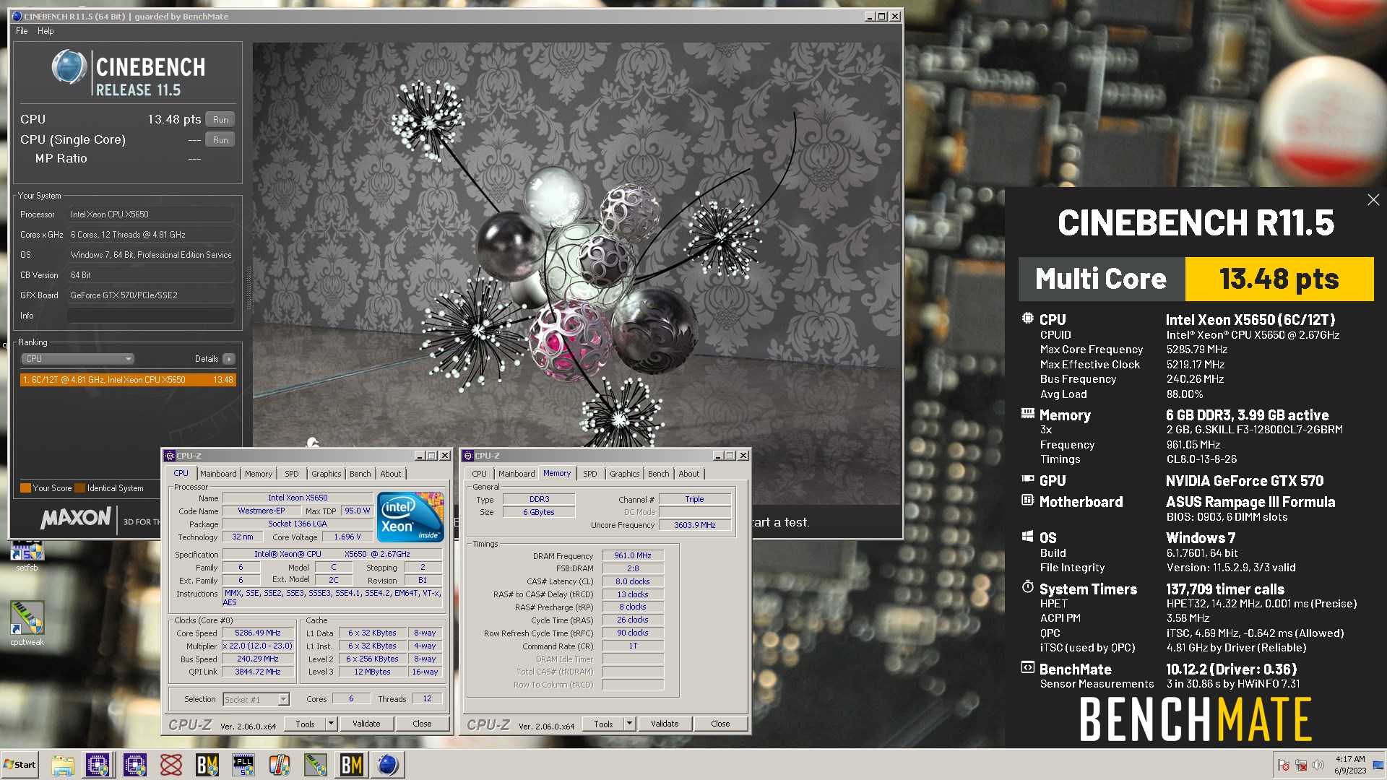Click the red atom-shaped taskbar icon

coord(171,765)
